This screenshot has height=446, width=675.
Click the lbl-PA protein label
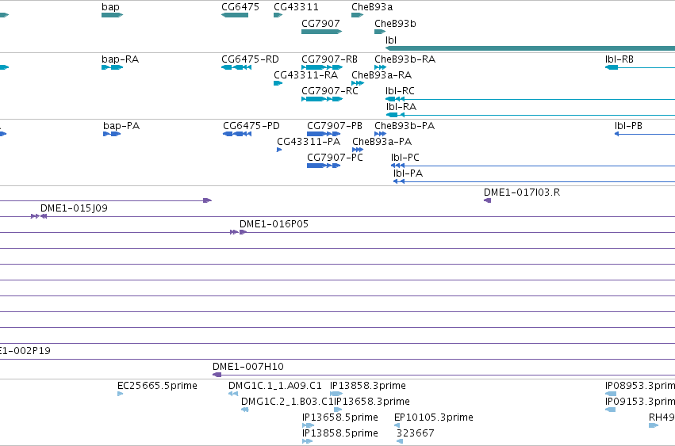point(408,173)
